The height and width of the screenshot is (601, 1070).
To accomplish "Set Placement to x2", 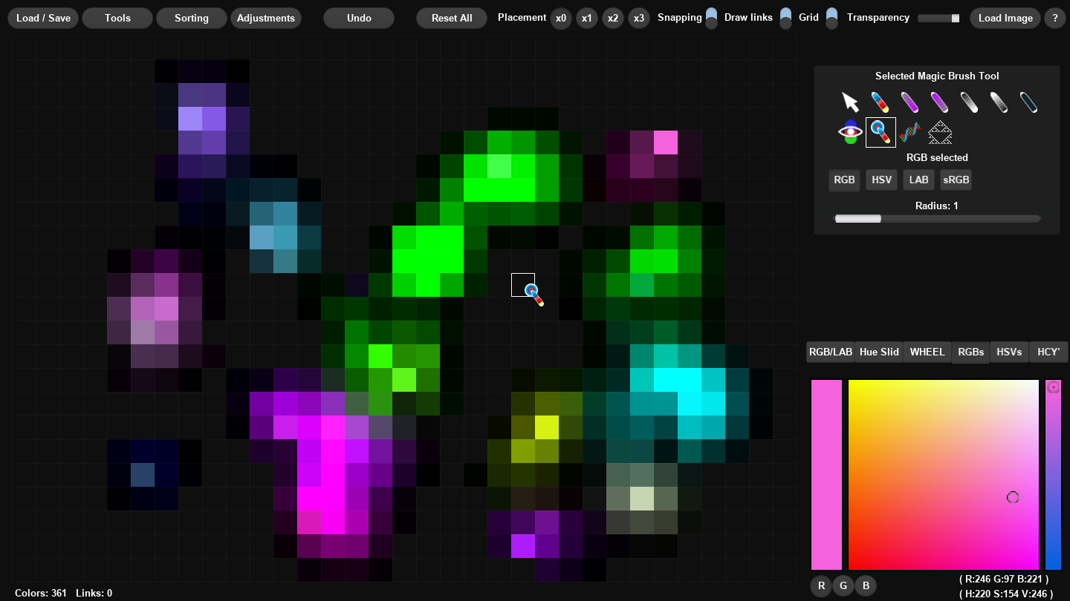I will coord(613,18).
